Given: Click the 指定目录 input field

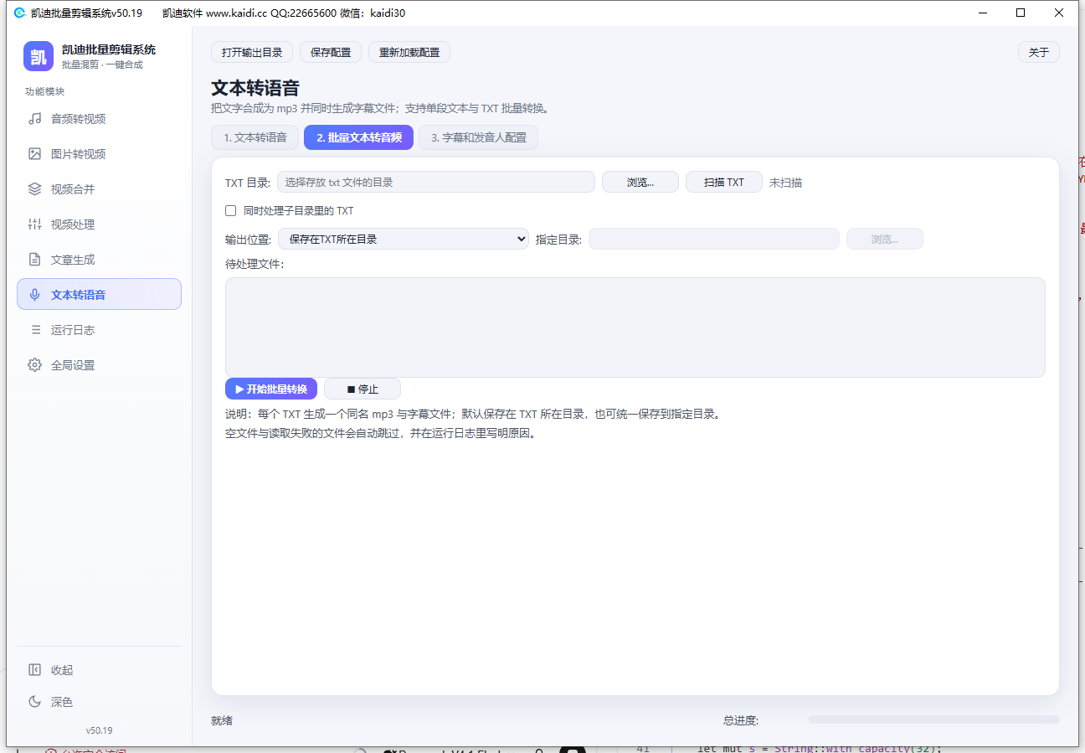Looking at the screenshot, I should tap(714, 240).
